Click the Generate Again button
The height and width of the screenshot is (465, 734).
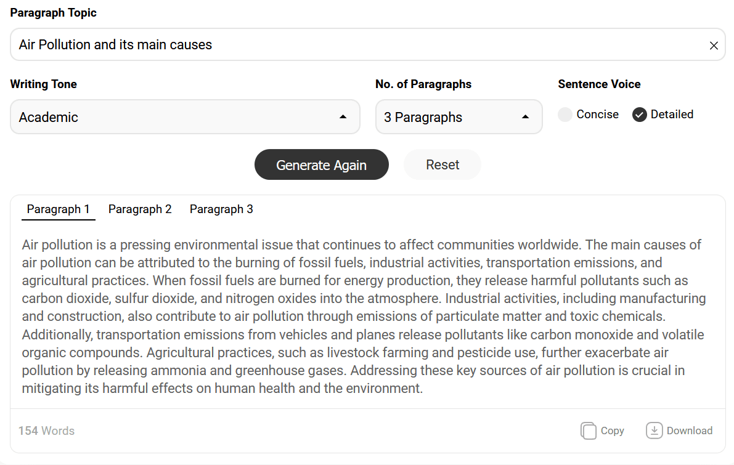click(x=322, y=164)
